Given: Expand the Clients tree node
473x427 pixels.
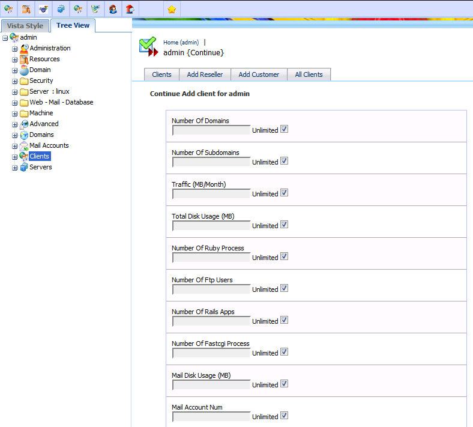Looking at the screenshot, I should [x=15, y=157].
